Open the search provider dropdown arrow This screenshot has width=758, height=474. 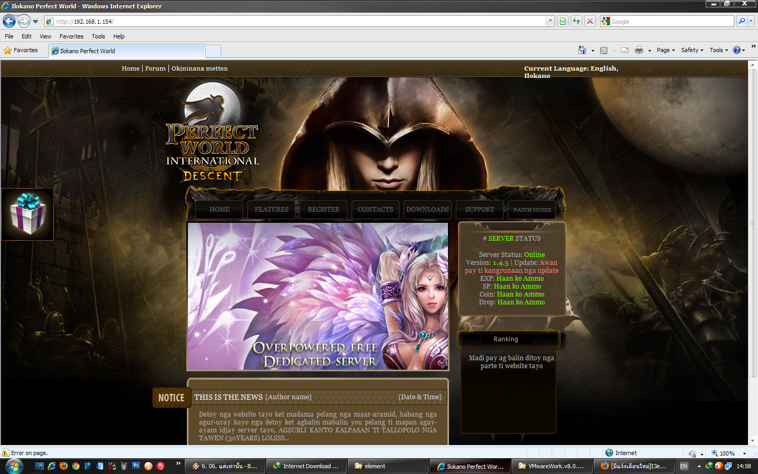(751, 22)
